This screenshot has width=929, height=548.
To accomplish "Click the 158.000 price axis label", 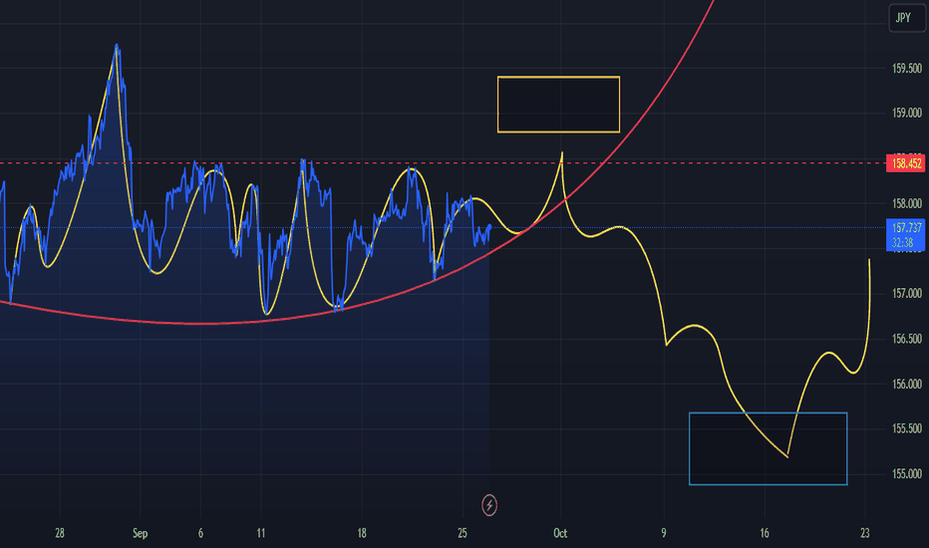I will pyautogui.click(x=906, y=204).
